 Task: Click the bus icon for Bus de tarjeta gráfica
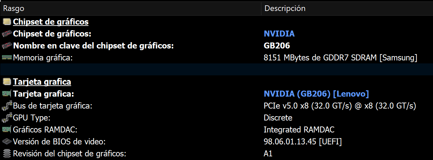click(x=7, y=106)
